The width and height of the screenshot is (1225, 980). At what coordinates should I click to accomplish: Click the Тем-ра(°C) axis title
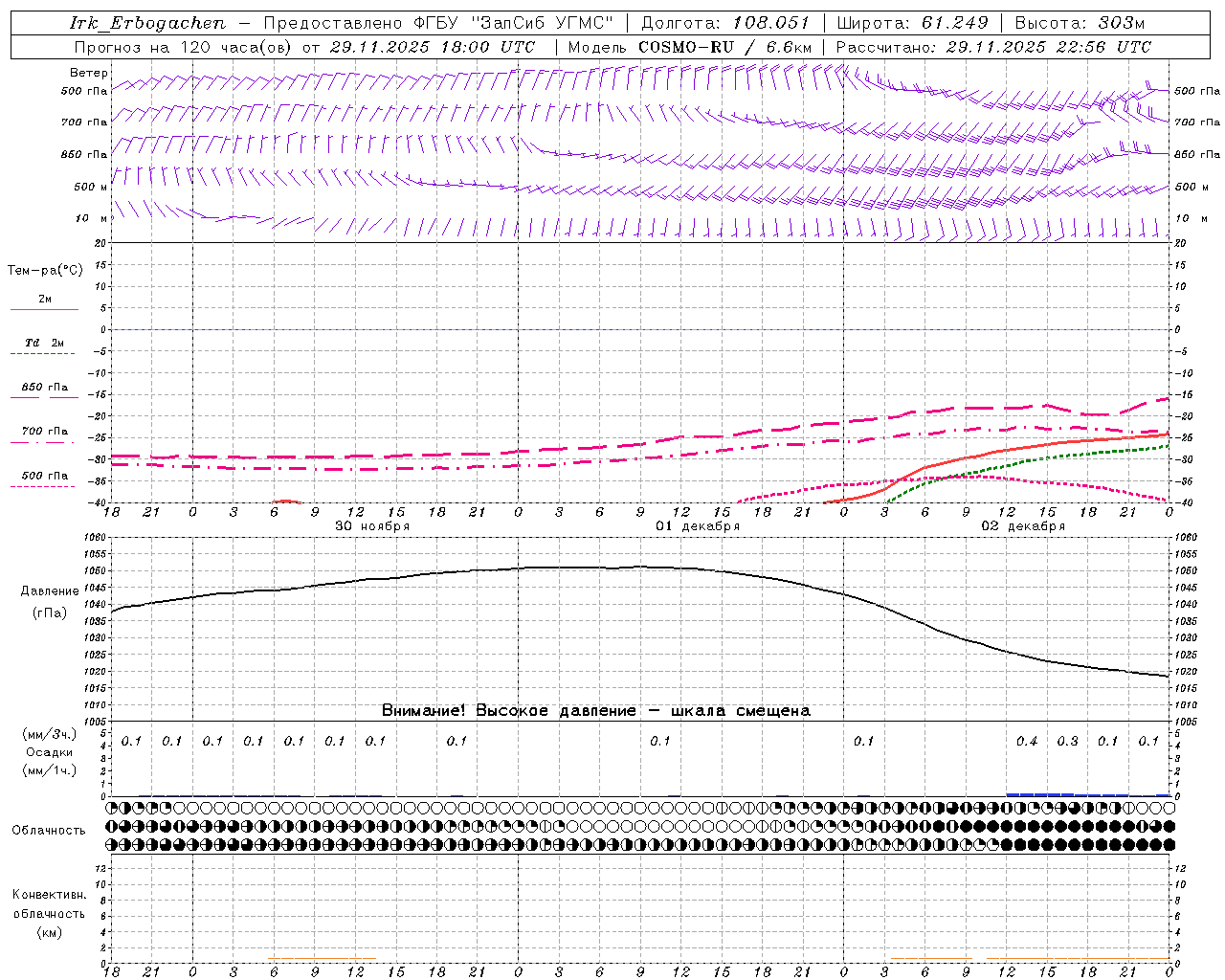pyautogui.click(x=45, y=271)
